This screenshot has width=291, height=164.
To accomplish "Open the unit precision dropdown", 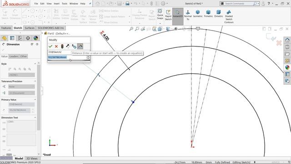I will [x=21, y=93].
